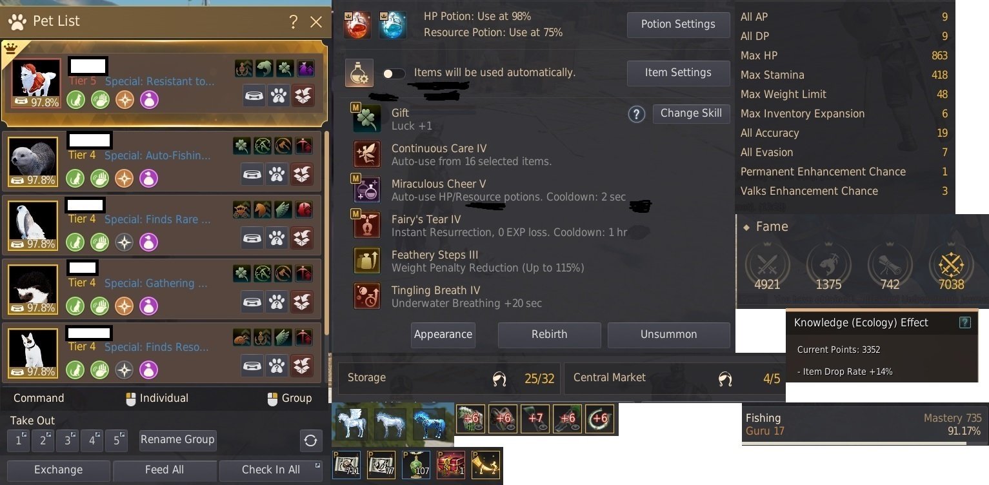Take out pet group 3
Image resolution: width=989 pixels, height=485 pixels.
coord(67,440)
